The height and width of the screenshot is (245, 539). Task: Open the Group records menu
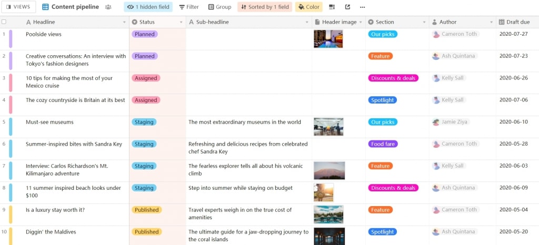pyautogui.click(x=219, y=7)
